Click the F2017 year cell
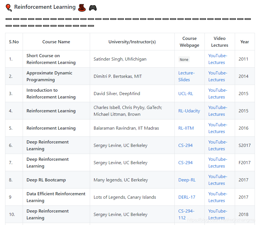This screenshot has width=258, height=225. (x=244, y=163)
